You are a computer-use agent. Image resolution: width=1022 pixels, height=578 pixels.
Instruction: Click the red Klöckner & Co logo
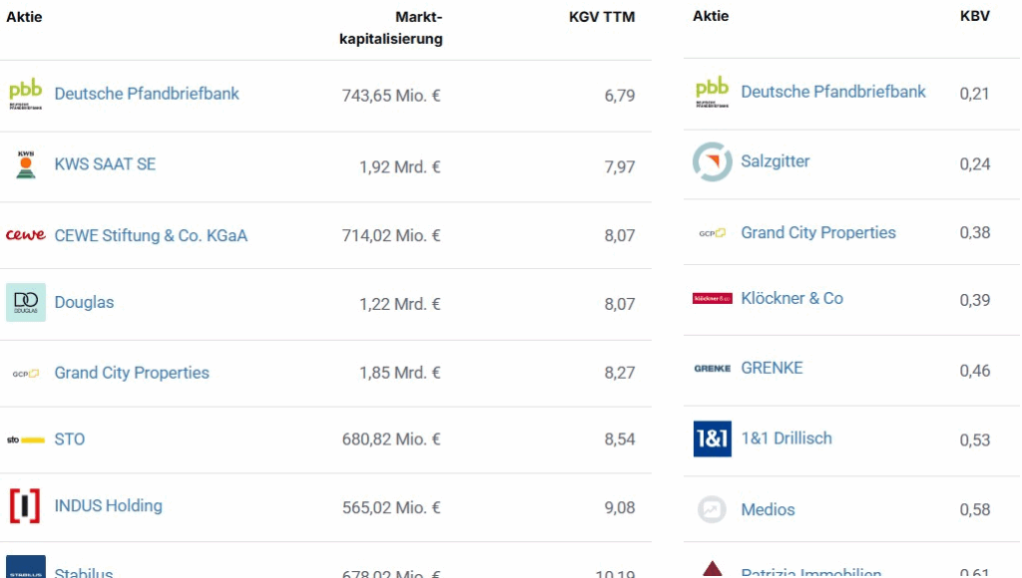(712, 298)
